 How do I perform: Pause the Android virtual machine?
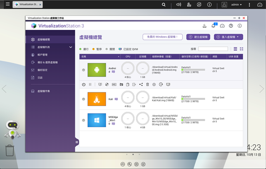(x=90, y=84)
